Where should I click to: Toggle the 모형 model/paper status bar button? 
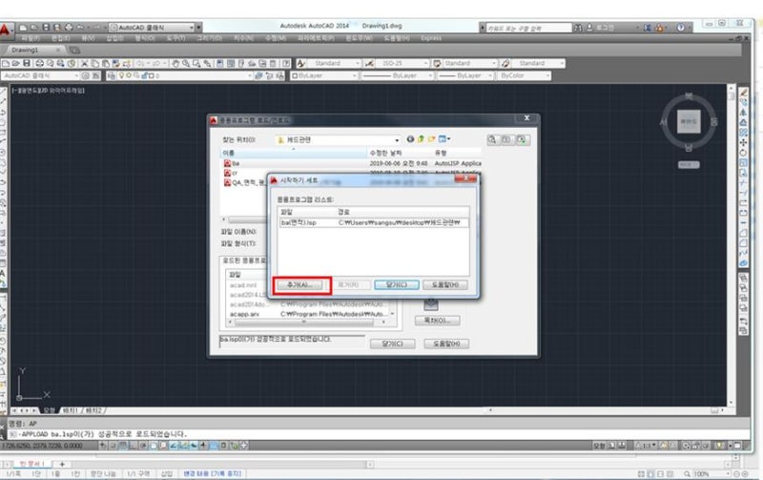tap(600, 446)
